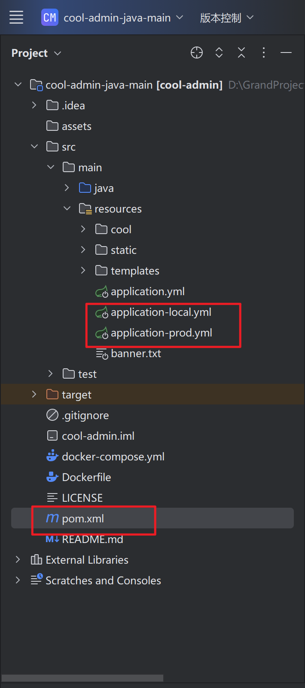Collapse the src folder
This screenshot has width=305, height=688.
(34, 146)
